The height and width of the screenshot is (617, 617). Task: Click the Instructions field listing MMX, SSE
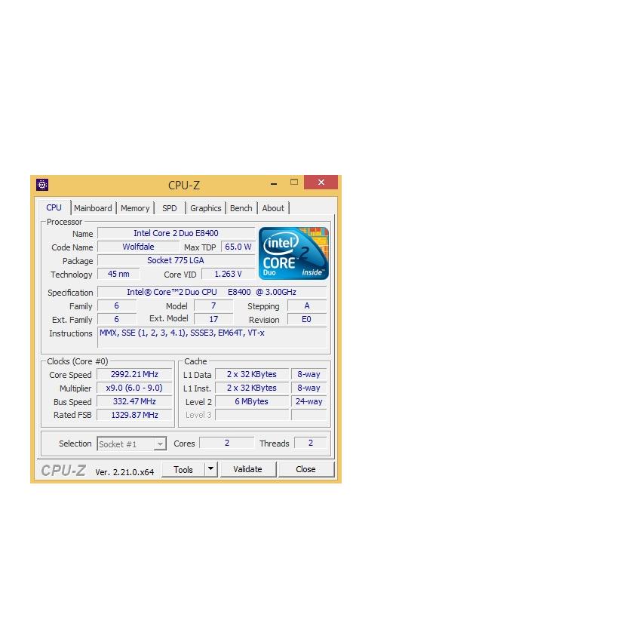pos(212,337)
